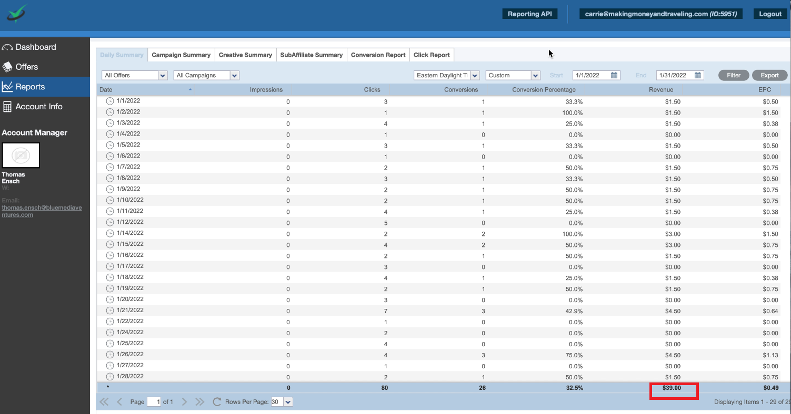Click the End date input field
791x414 pixels.
click(675, 75)
